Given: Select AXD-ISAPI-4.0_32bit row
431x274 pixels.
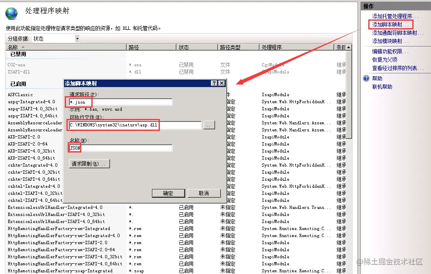Looking at the screenshot, I should click(x=31, y=151).
